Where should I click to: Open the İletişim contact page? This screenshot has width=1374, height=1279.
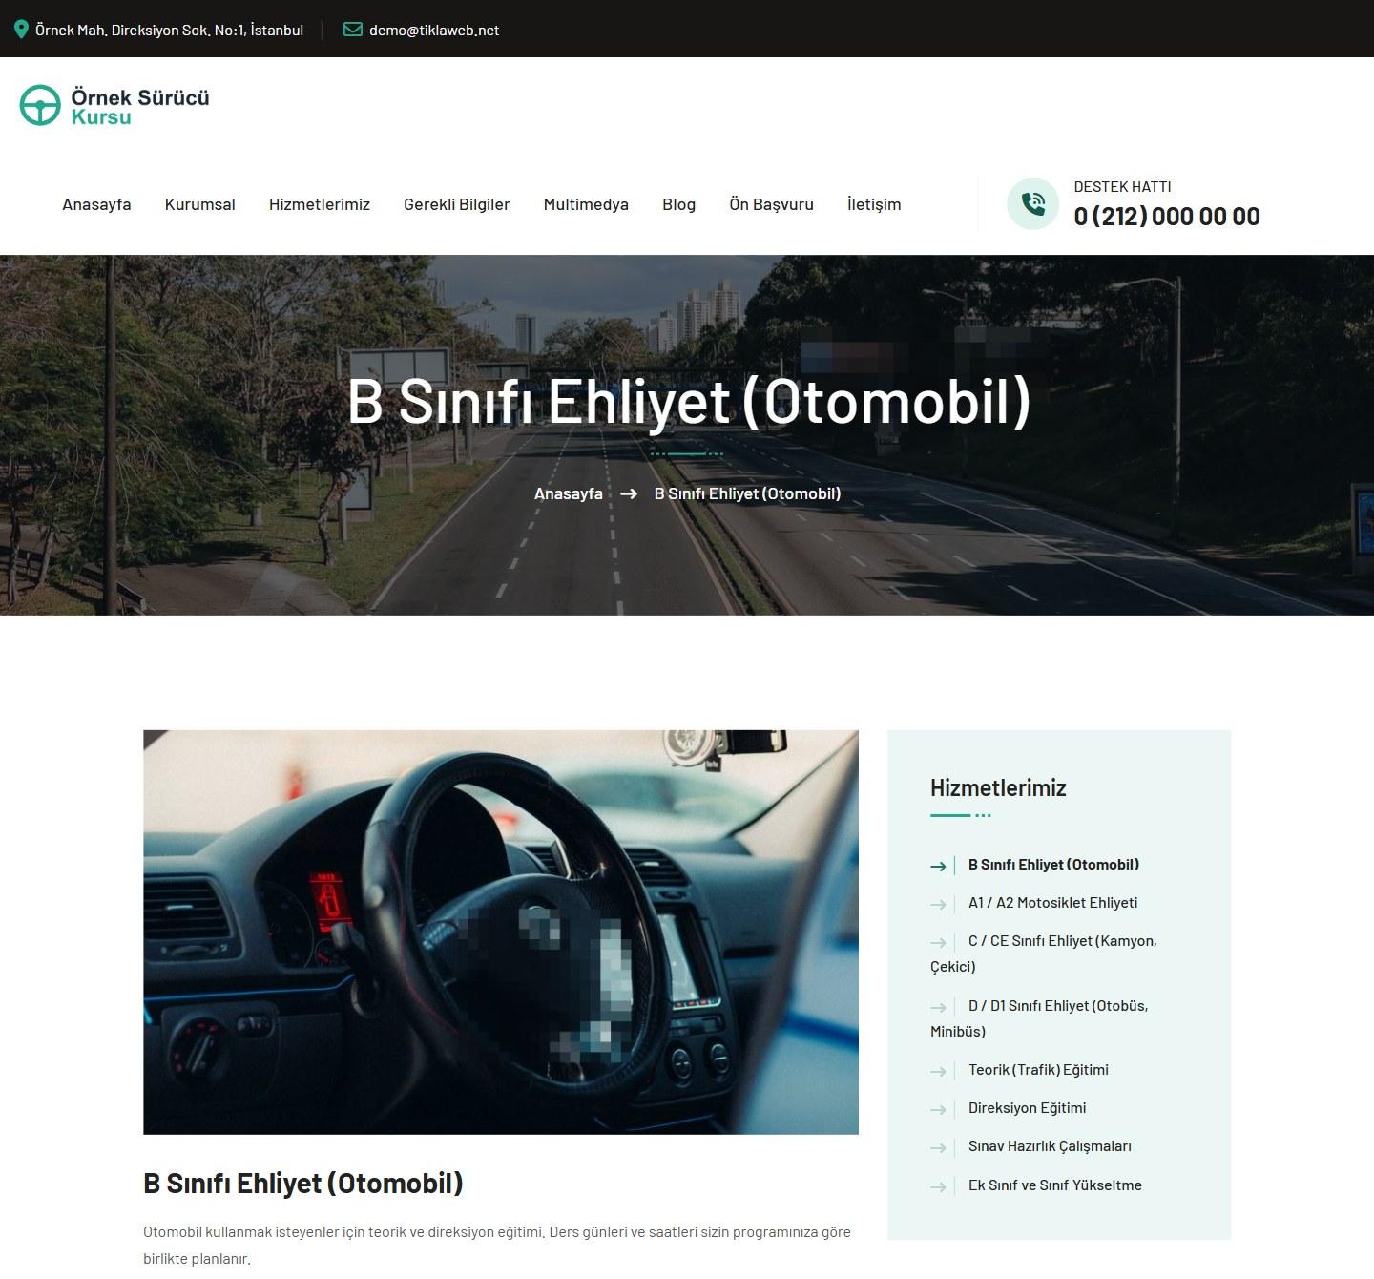pyautogui.click(x=874, y=204)
